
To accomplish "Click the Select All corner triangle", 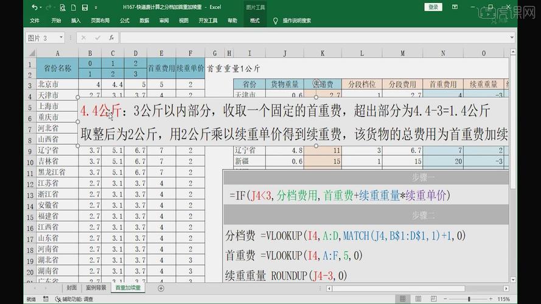I will click(32, 53).
